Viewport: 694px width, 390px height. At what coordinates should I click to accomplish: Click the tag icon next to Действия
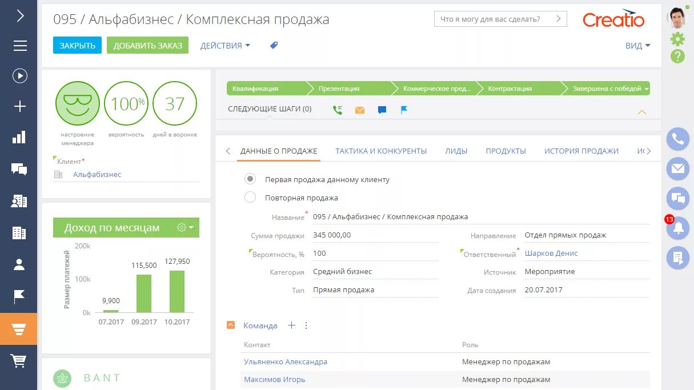click(x=274, y=45)
